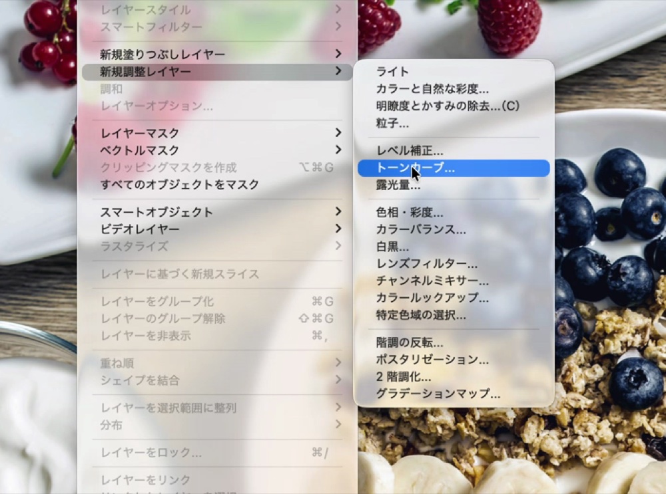Create a 階調の反転... adjustment layer
666x494 pixels.
(454, 342)
